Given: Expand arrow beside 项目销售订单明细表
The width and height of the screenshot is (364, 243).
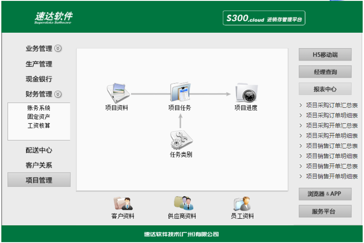Looking at the screenshot, I should 300,156.
